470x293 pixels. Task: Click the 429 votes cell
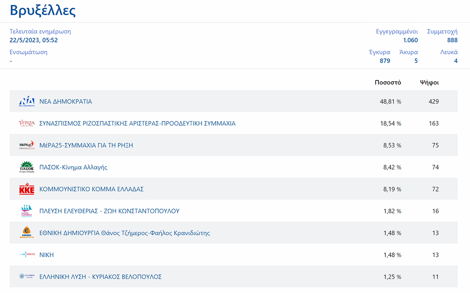(433, 101)
